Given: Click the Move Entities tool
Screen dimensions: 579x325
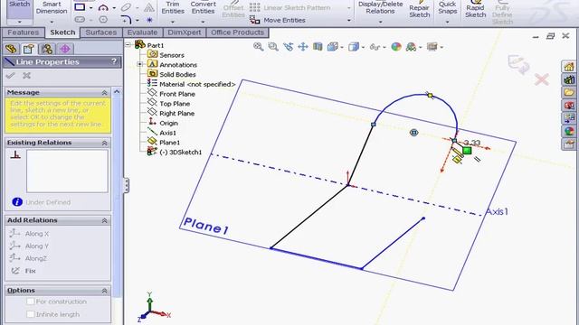Looking at the screenshot, I should pyautogui.click(x=278, y=20).
